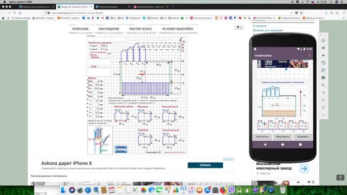Click the emulator power button icon
This screenshot has height=195, width=347.
click(x=323, y=41)
